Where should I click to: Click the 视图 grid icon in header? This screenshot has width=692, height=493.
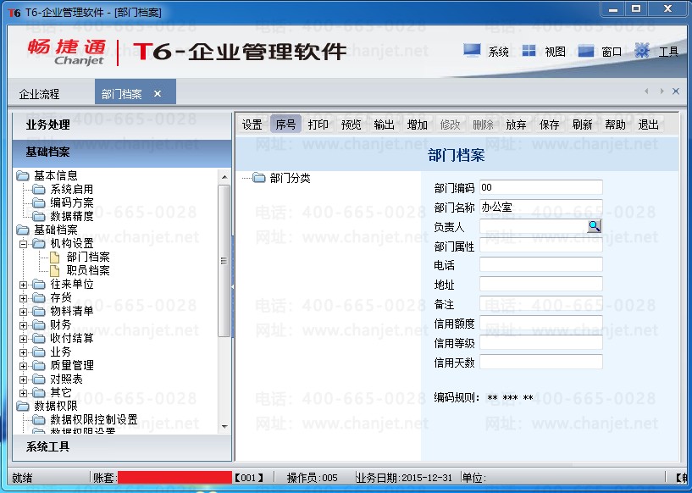pos(529,51)
